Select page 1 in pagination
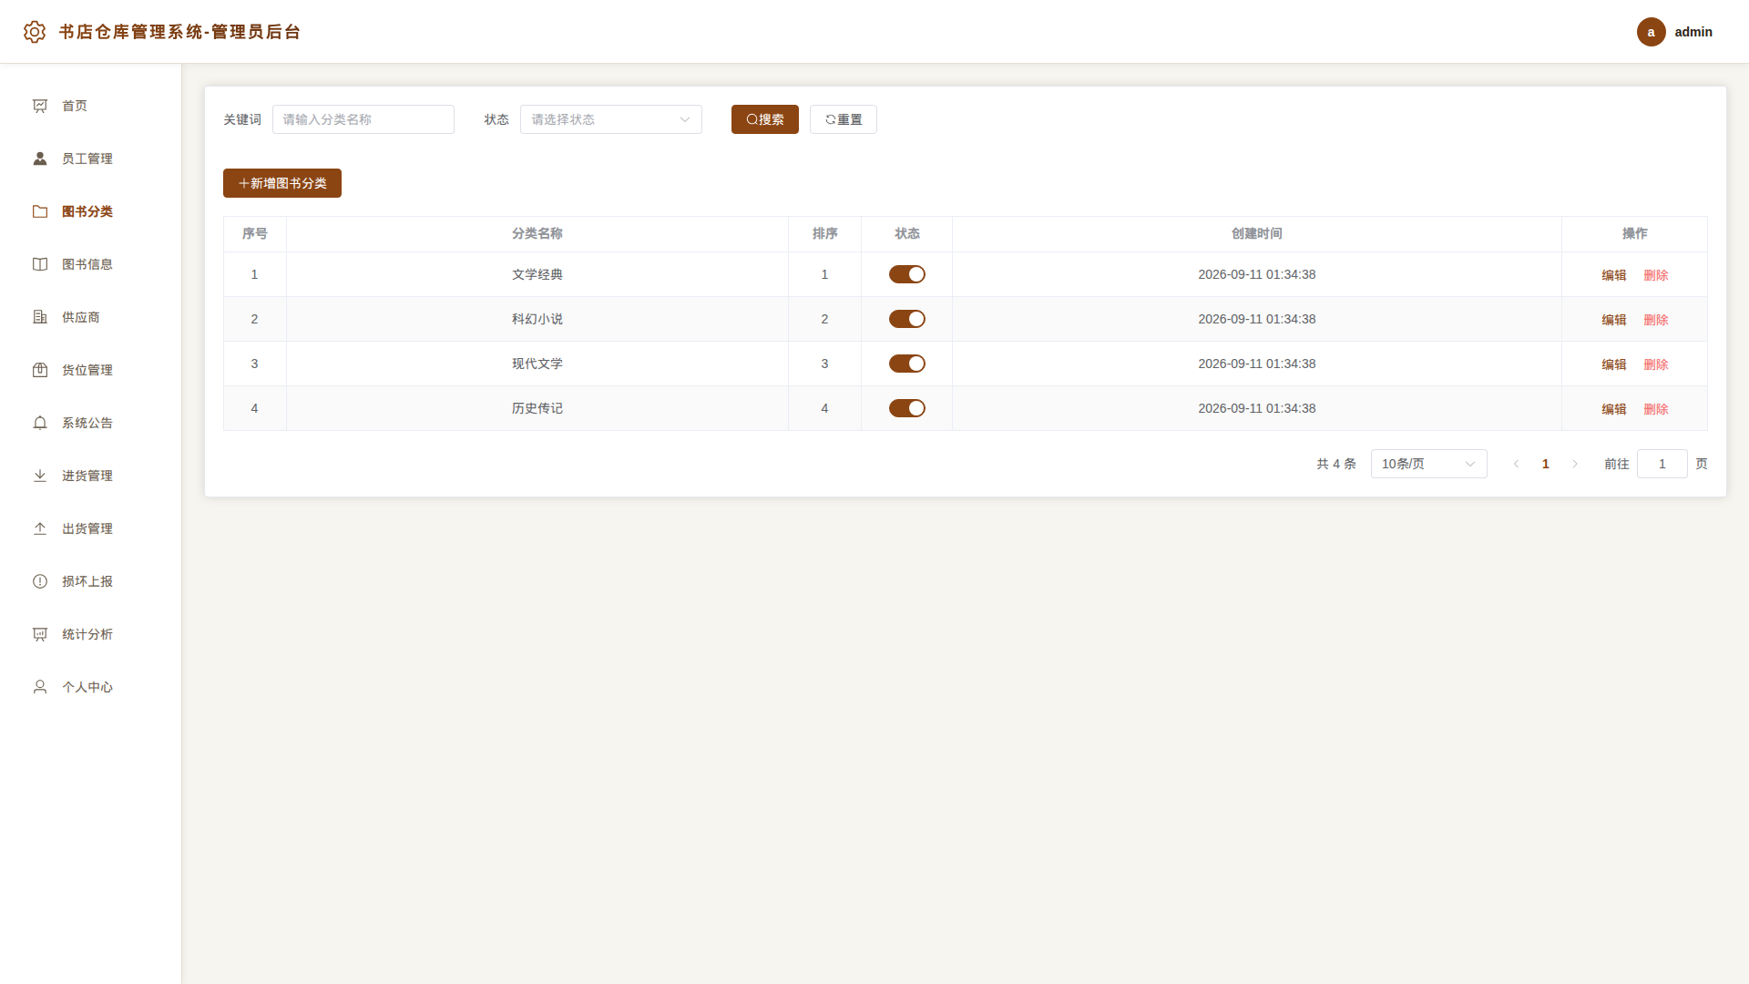Viewport: 1749px width, 984px height. pyautogui.click(x=1546, y=464)
